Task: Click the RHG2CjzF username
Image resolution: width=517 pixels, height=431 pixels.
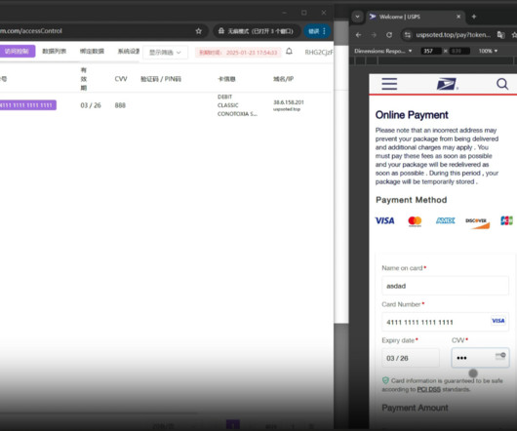Action: (x=319, y=52)
